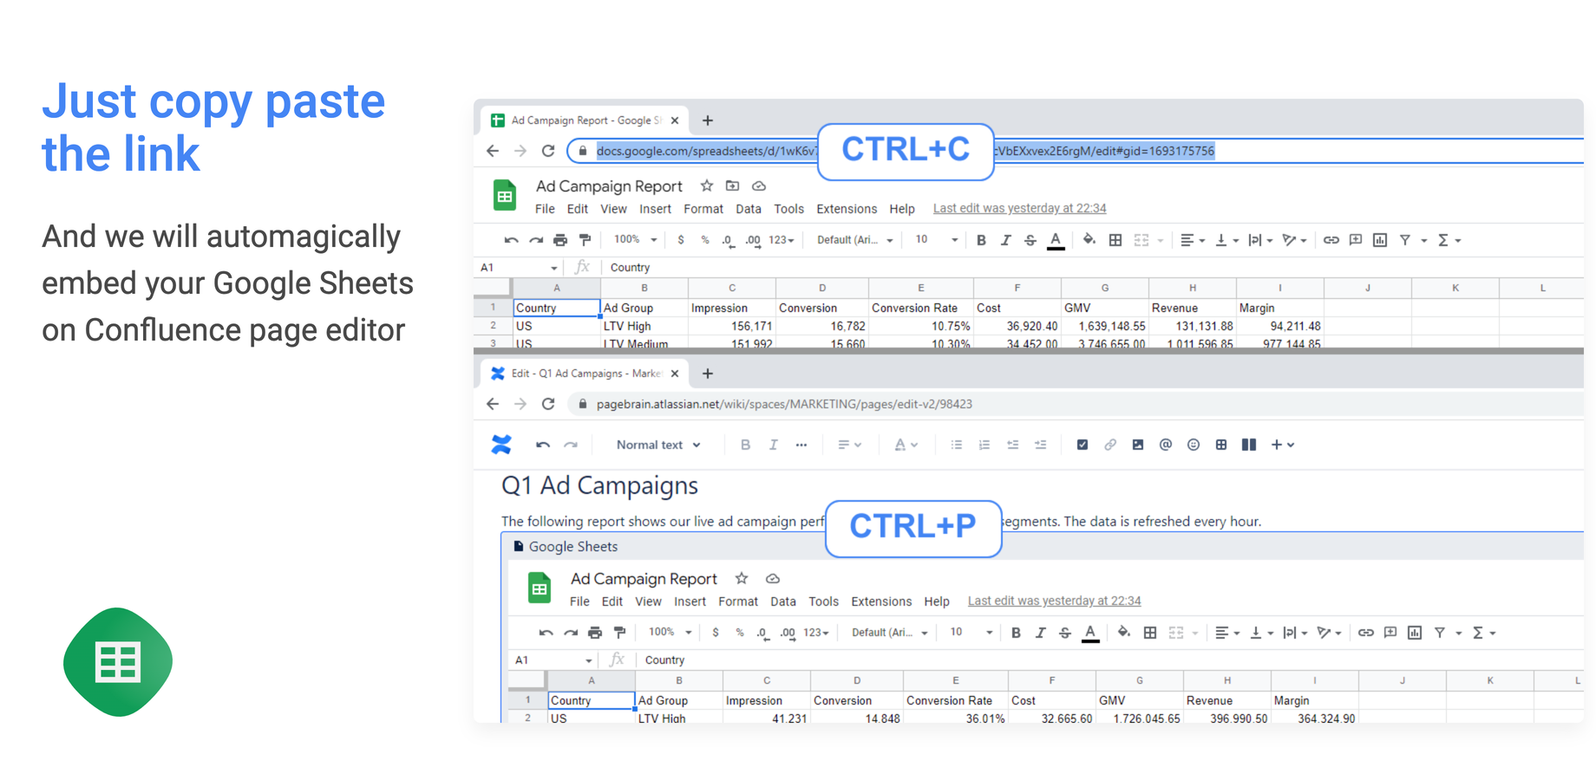
Task: Format as currency in embedded sheet toolbar
Action: 716,633
